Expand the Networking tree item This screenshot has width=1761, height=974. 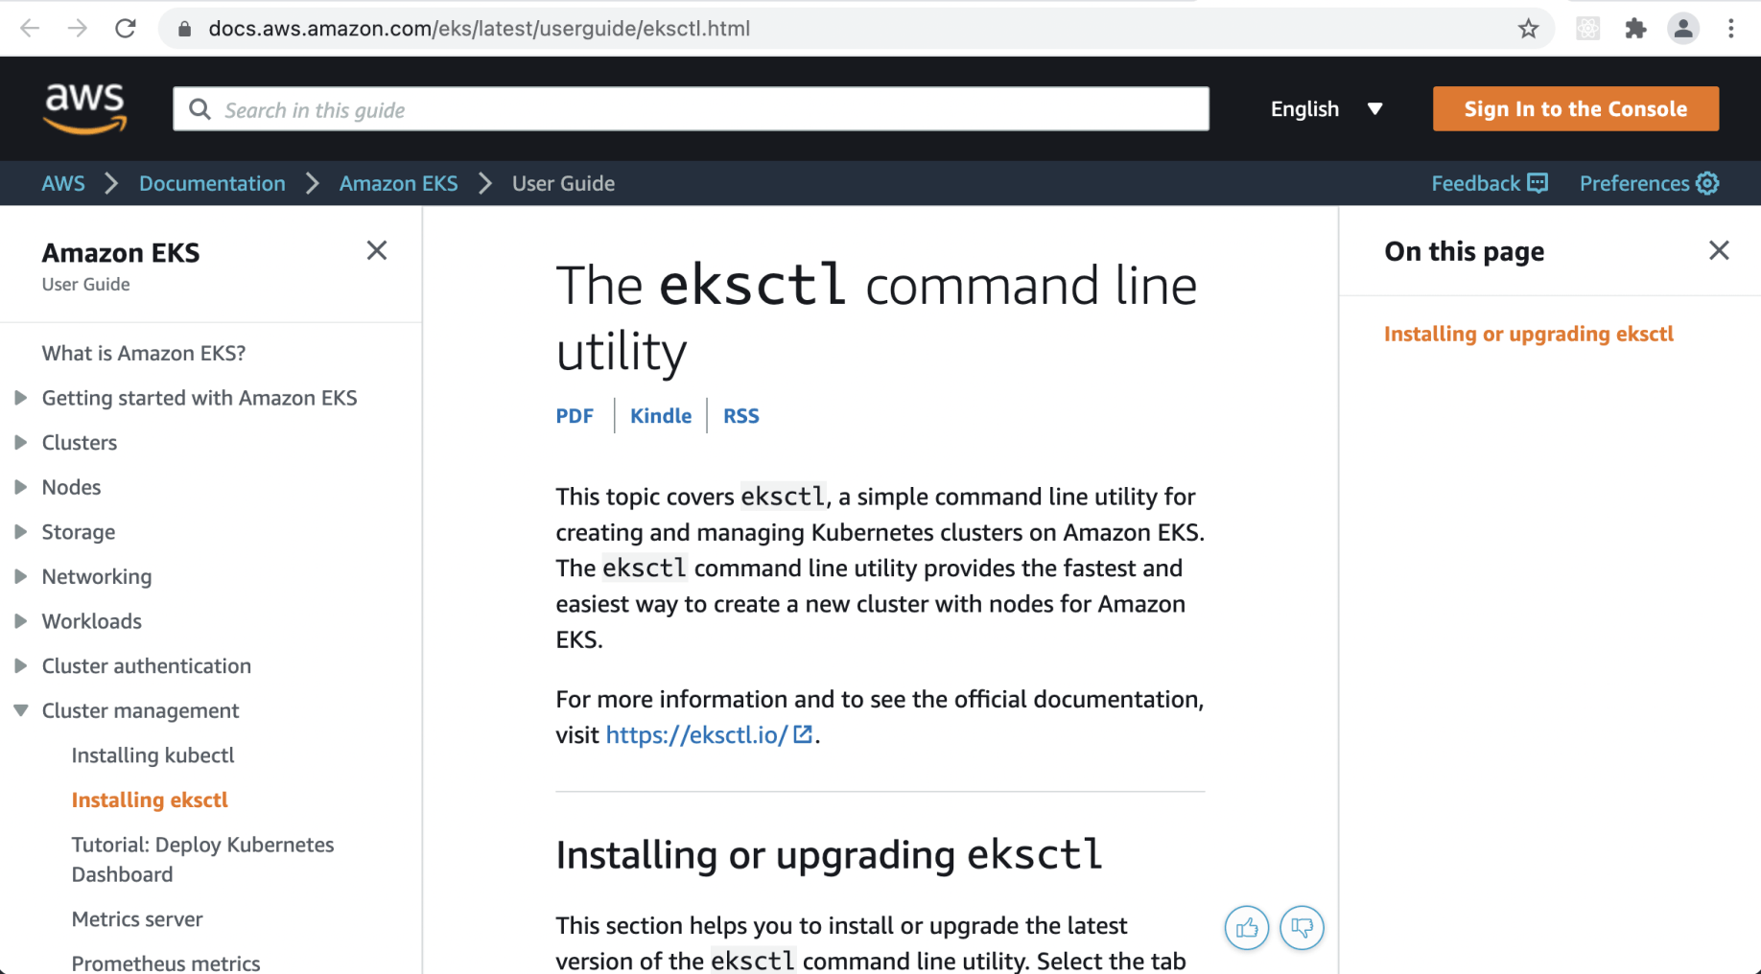pos(20,576)
